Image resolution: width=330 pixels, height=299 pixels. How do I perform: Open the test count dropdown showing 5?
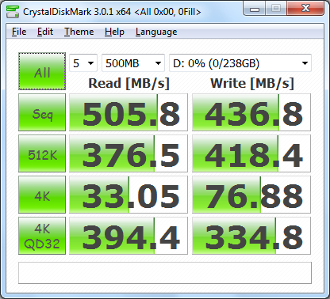coord(83,63)
